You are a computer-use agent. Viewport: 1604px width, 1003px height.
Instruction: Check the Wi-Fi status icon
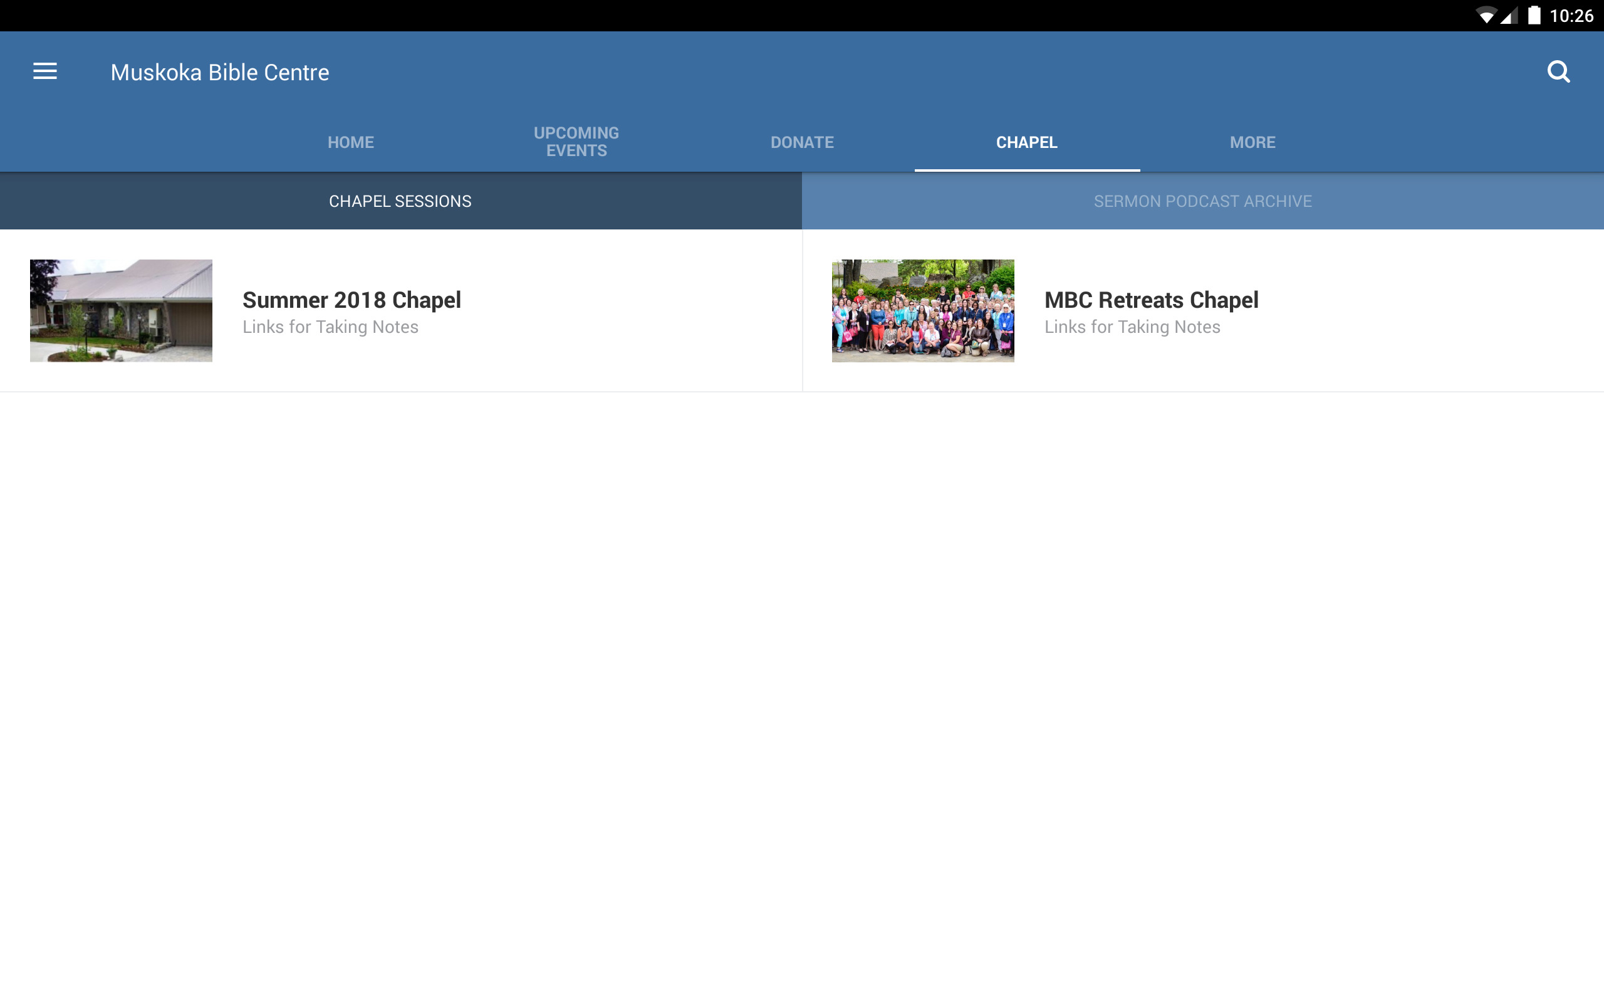[x=1486, y=16]
